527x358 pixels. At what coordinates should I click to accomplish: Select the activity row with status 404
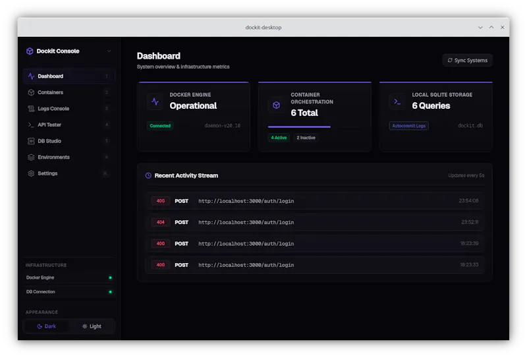tap(315, 222)
